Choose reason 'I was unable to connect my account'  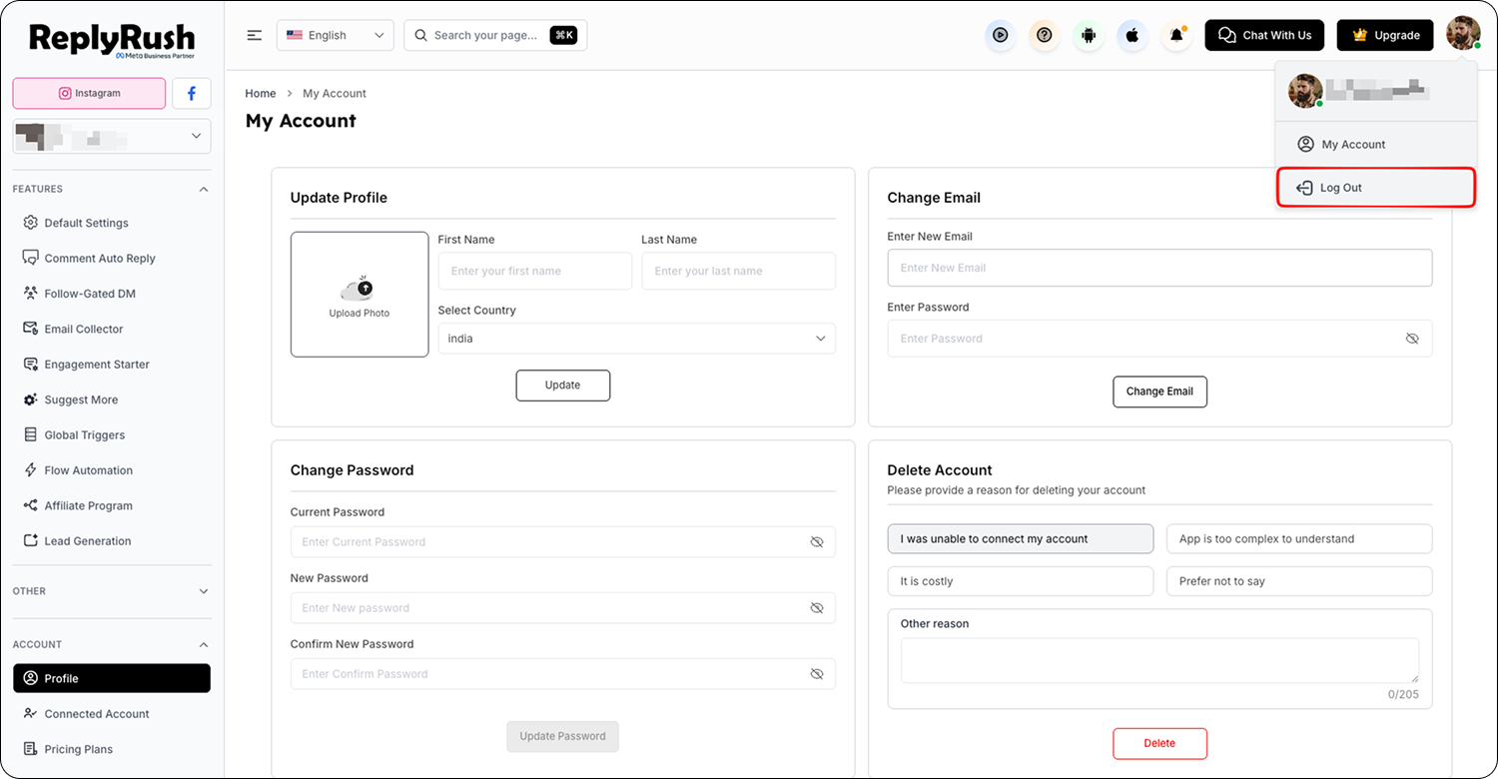[1021, 539]
